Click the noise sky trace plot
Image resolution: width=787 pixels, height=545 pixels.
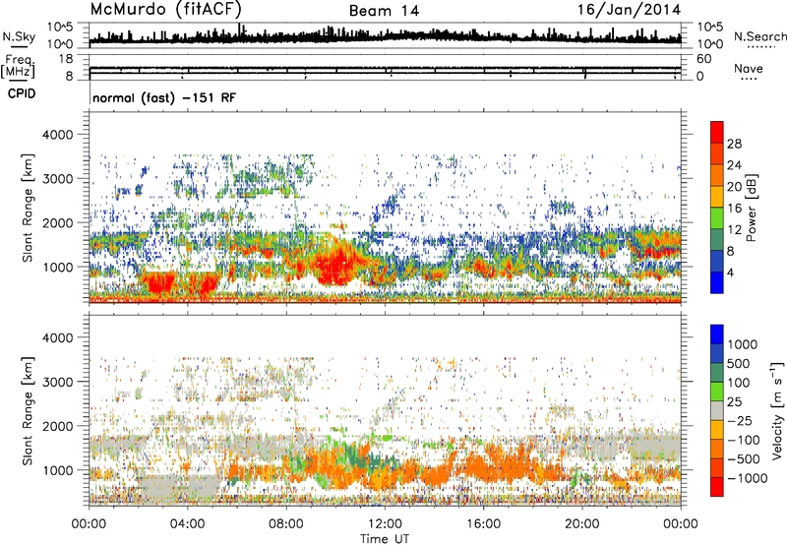[385, 35]
